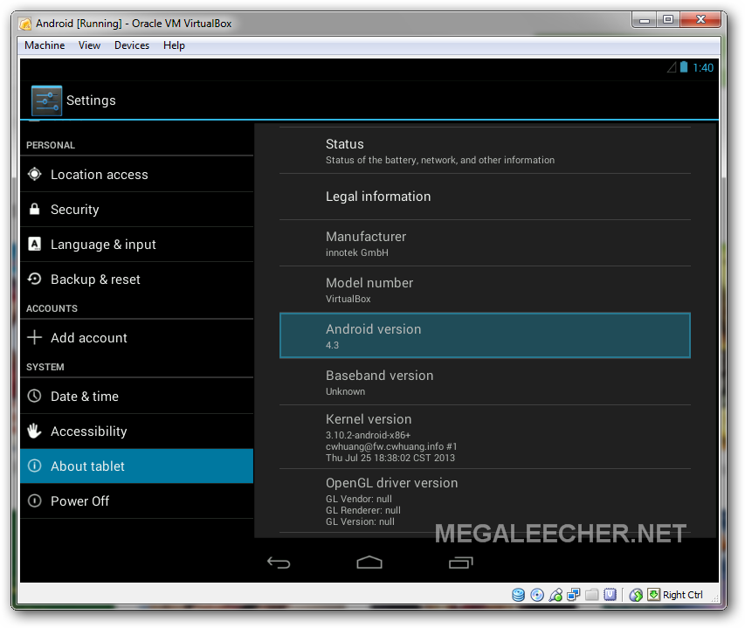The image size is (745, 628).
Task: Click the Power Off icon
Action: pyautogui.click(x=35, y=500)
